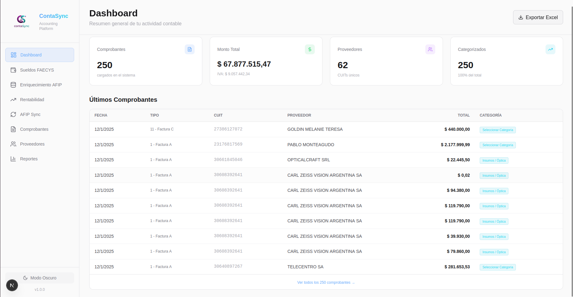Click the AFIP Sync refresh icon
The height and width of the screenshot is (297, 573).
(x=13, y=114)
